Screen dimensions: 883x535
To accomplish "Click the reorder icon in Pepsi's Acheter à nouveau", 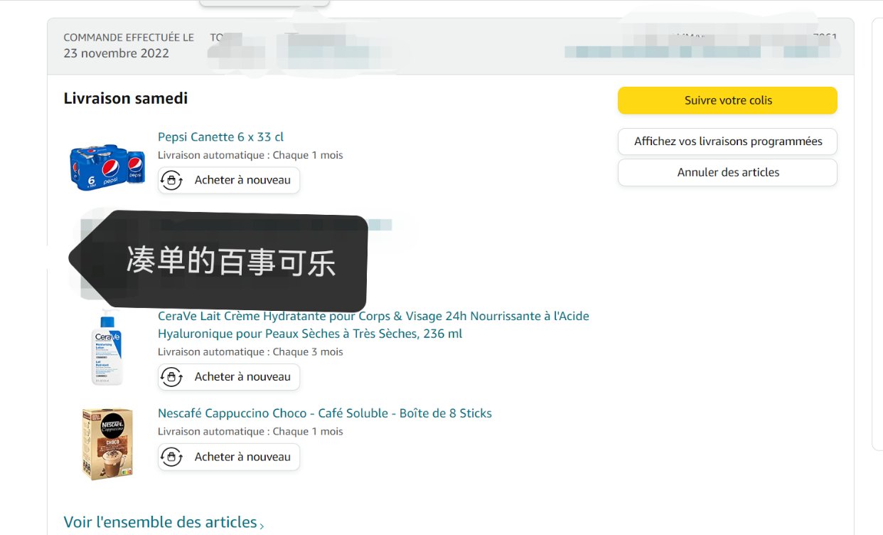I will pyautogui.click(x=171, y=181).
